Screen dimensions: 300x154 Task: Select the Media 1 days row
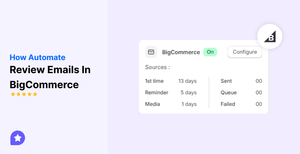(171, 104)
